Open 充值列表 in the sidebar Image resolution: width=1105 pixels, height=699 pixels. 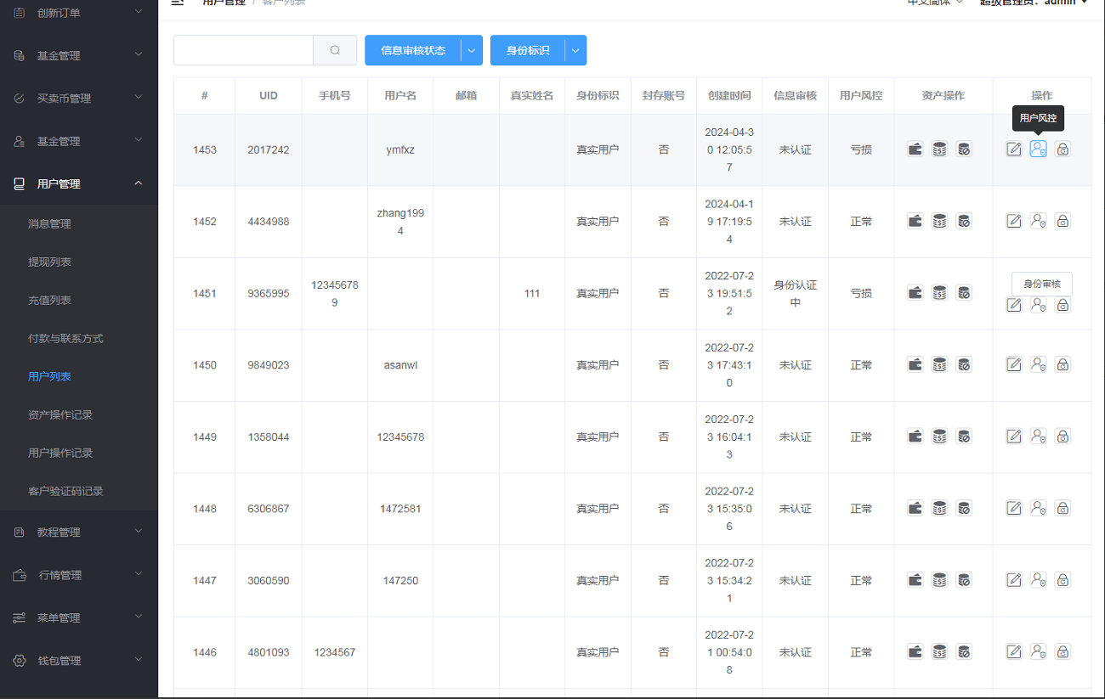pos(49,300)
